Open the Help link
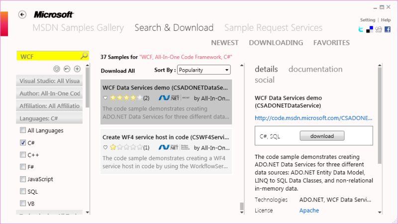398x224 pixels. 386,20
